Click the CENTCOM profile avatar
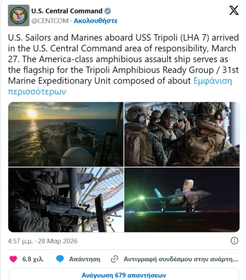This screenshot has height=280, width=246. tap(19, 16)
